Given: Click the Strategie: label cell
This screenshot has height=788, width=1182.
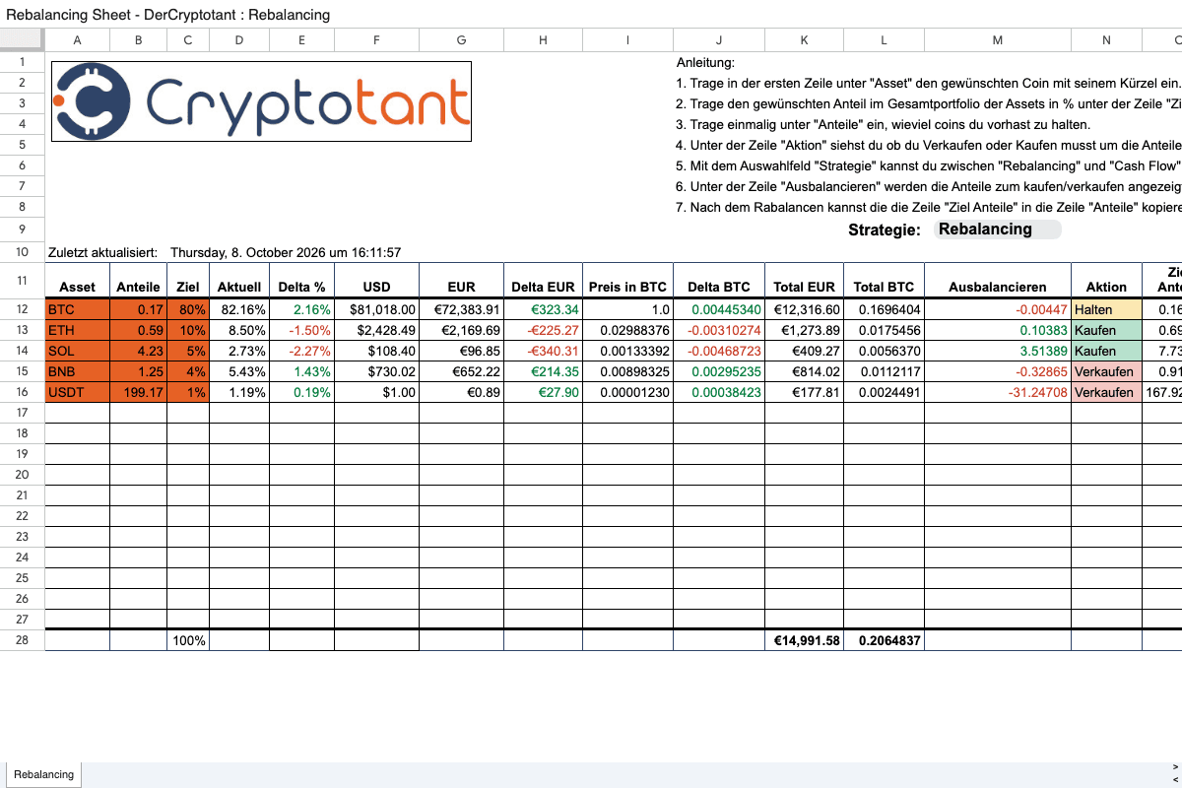Looking at the screenshot, I should pyautogui.click(x=885, y=230).
